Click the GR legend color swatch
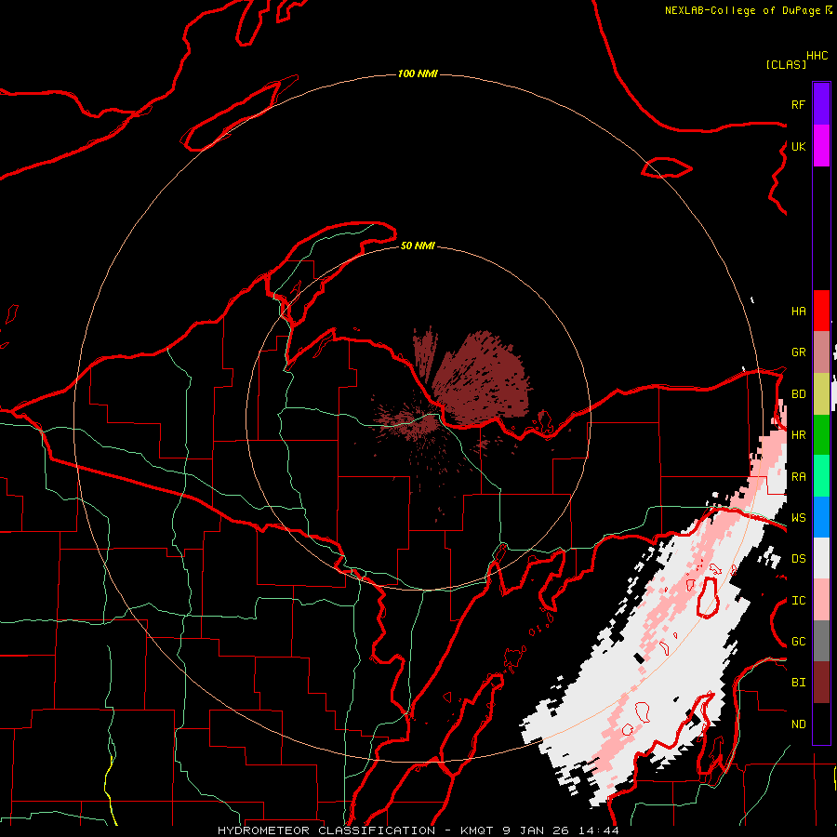The width and height of the screenshot is (837, 837). tap(821, 352)
